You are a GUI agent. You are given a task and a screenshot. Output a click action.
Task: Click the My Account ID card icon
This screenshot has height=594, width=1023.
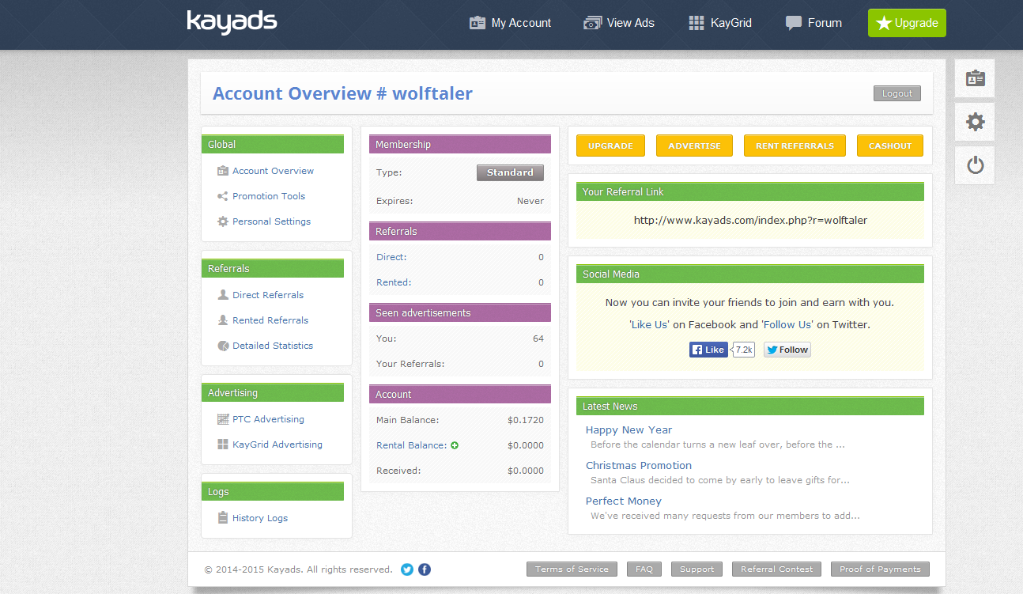click(x=477, y=23)
